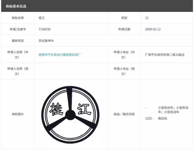Select the status text 异议复审中
The width and height of the screenshot is (195, 150).
click(x=46, y=41)
